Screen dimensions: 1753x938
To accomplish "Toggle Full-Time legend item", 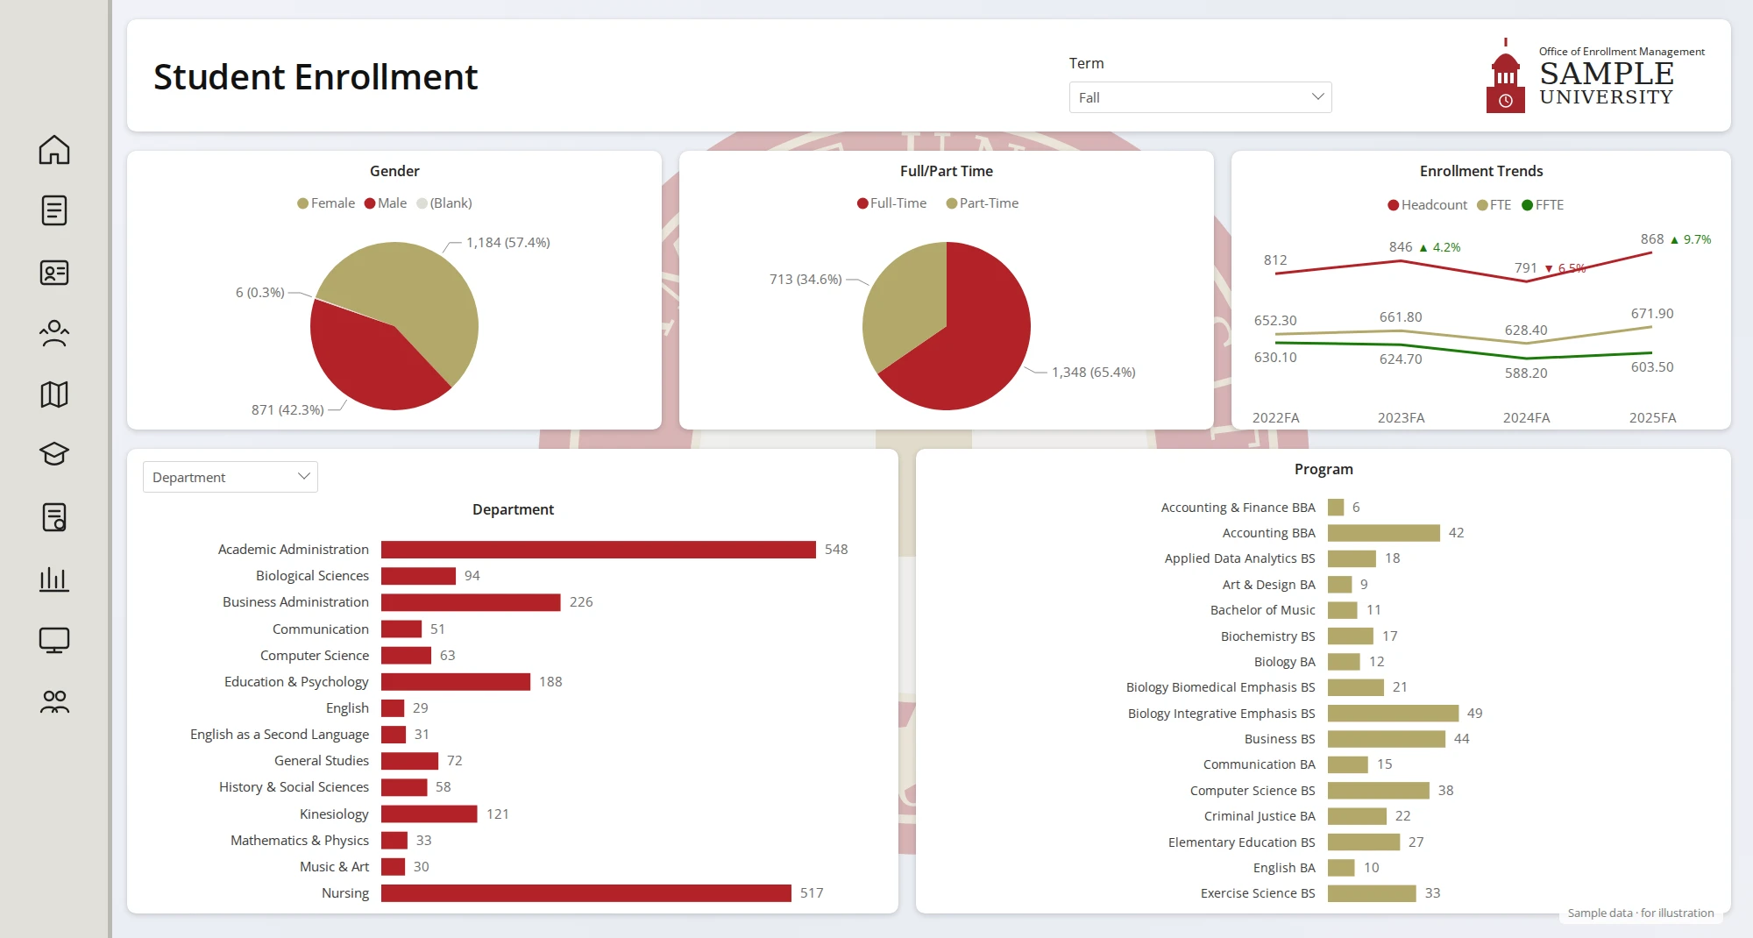I will pyautogui.click(x=891, y=203).
